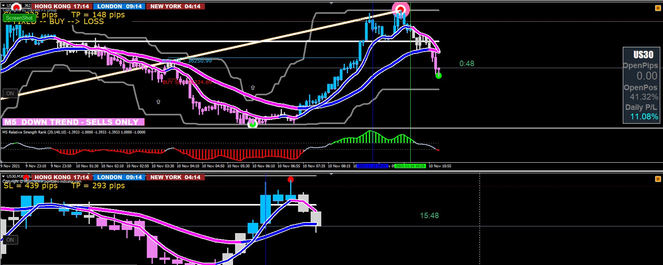The height and width of the screenshot is (265, 663).
Task: Click the TP = 293 pips text
Action: coord(98,185)
